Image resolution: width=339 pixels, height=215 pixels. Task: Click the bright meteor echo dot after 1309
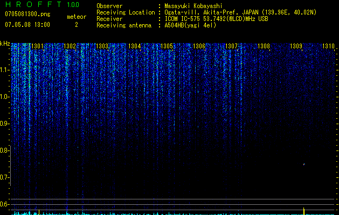(x=304, y=164)
